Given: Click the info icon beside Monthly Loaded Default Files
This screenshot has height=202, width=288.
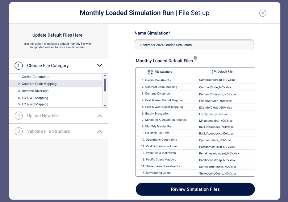Looking at the screenshot, I should click(x=195, y=58).
